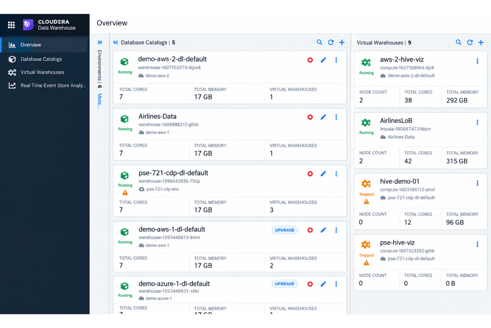This screenshot has height=328, width=491.
Task: Select text compute-1603386112-pmrl
Action: tap(407, 190)
